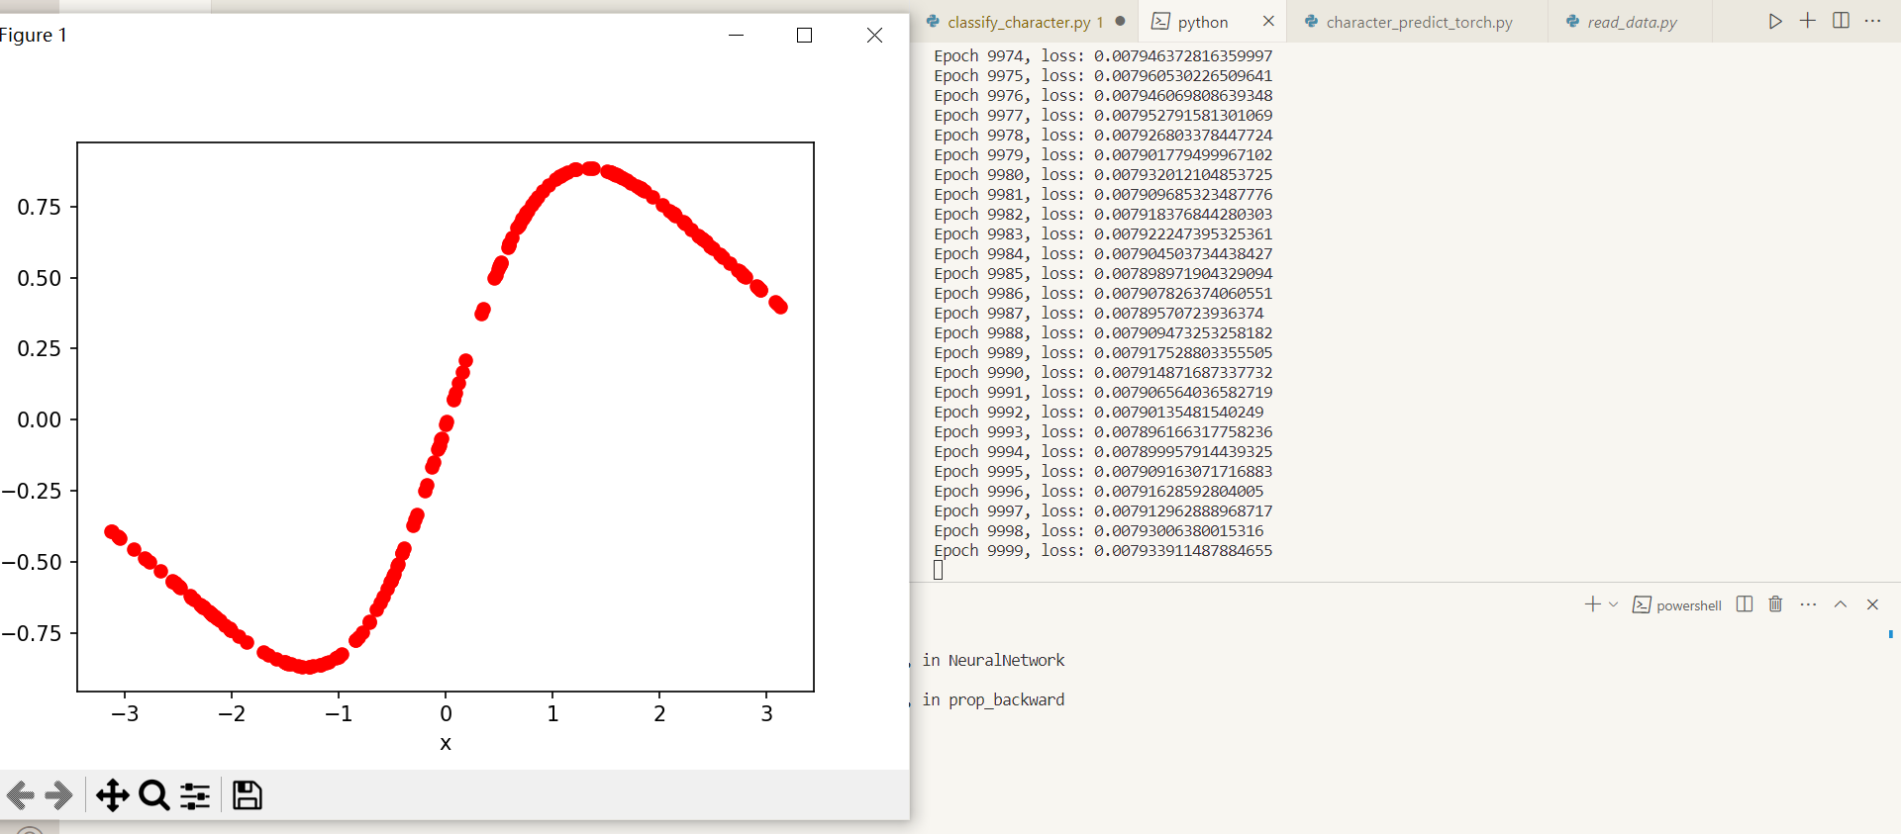
Task: Split the powershell terminal
Action: click(1745, 604)
